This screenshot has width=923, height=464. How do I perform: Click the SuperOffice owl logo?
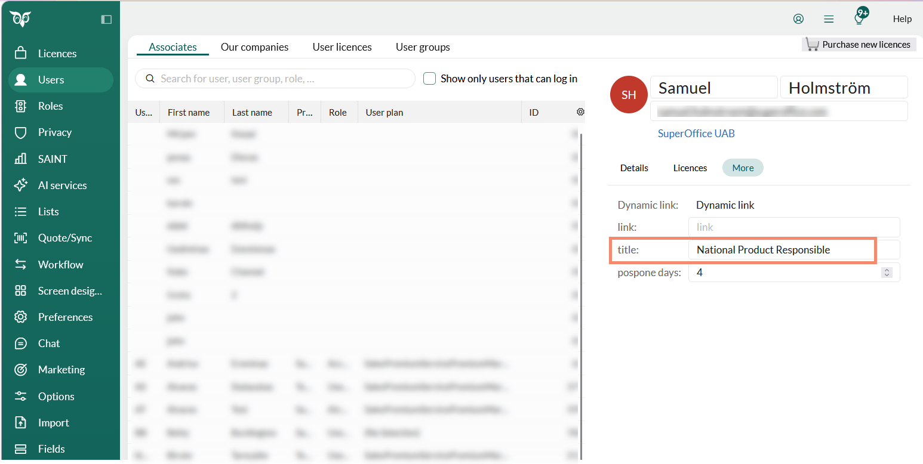pyautogui.click(x=20, y=19)
